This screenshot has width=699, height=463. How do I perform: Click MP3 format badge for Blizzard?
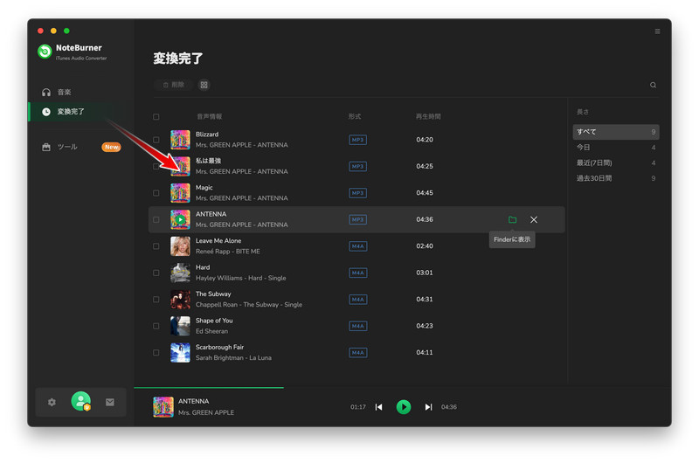357,140
